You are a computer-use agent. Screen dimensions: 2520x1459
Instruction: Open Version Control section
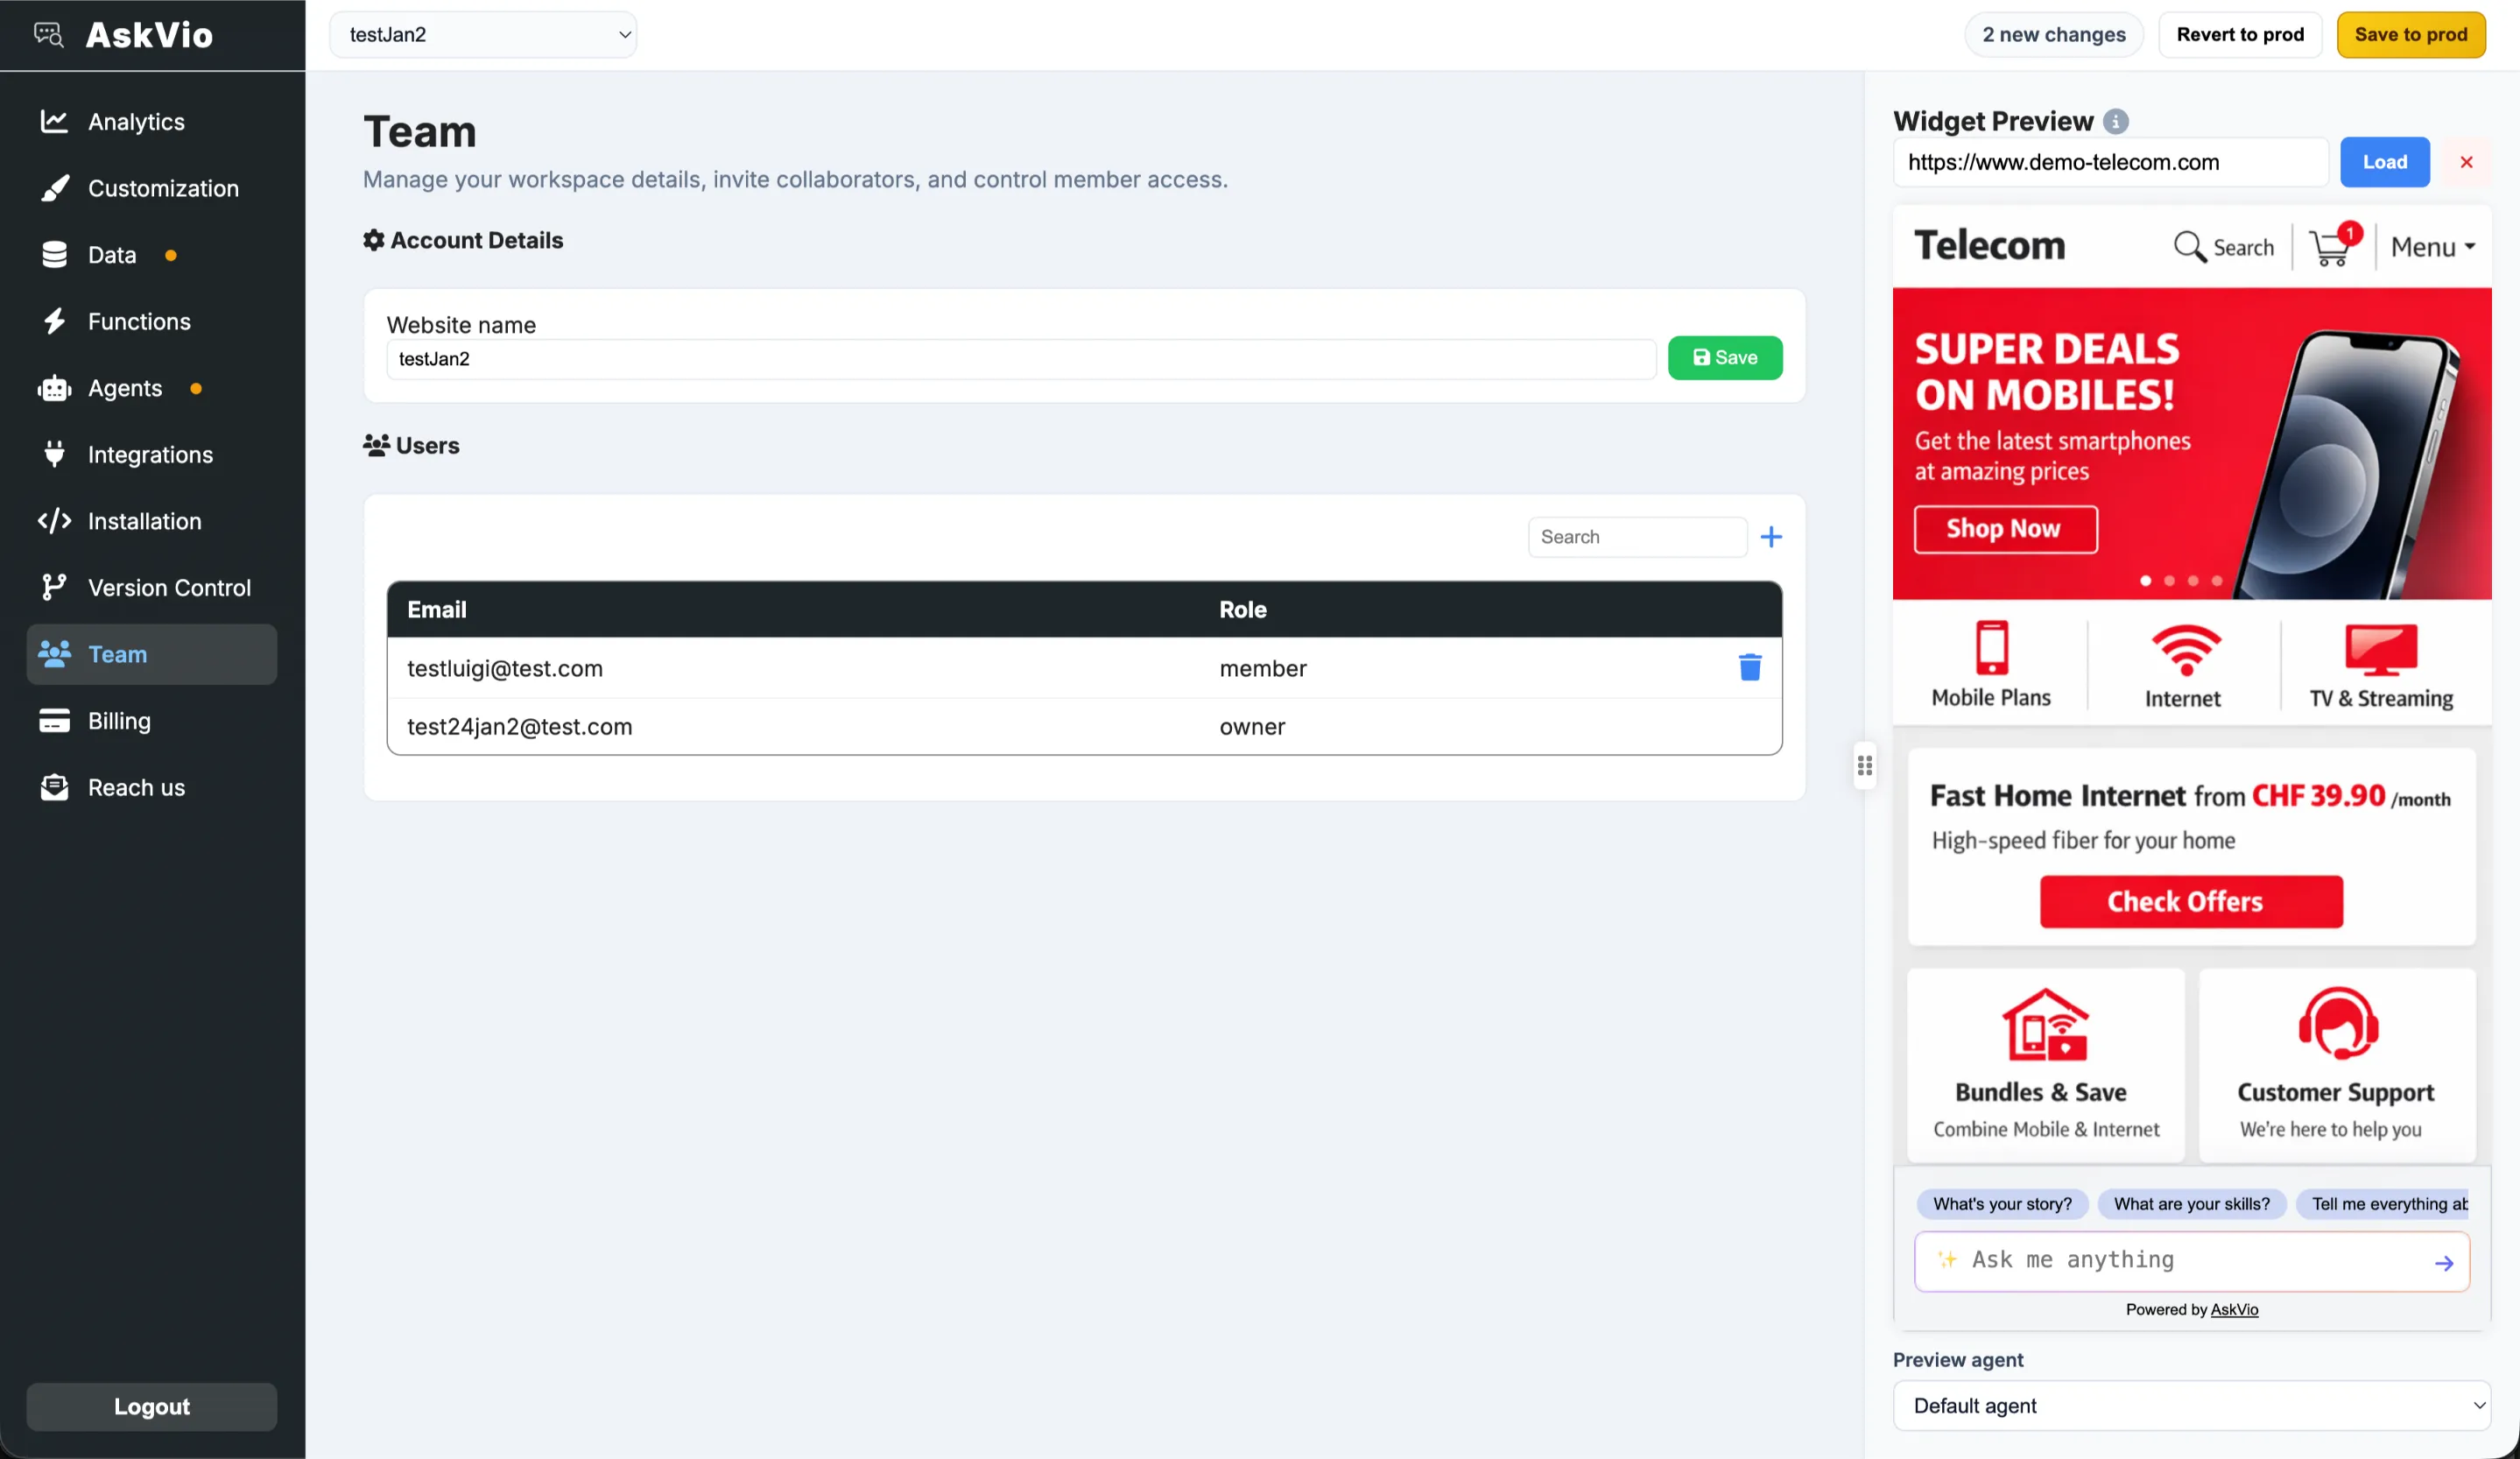(x=152, y=587)
